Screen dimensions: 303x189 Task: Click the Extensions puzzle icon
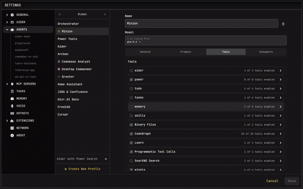coord(12,121)
